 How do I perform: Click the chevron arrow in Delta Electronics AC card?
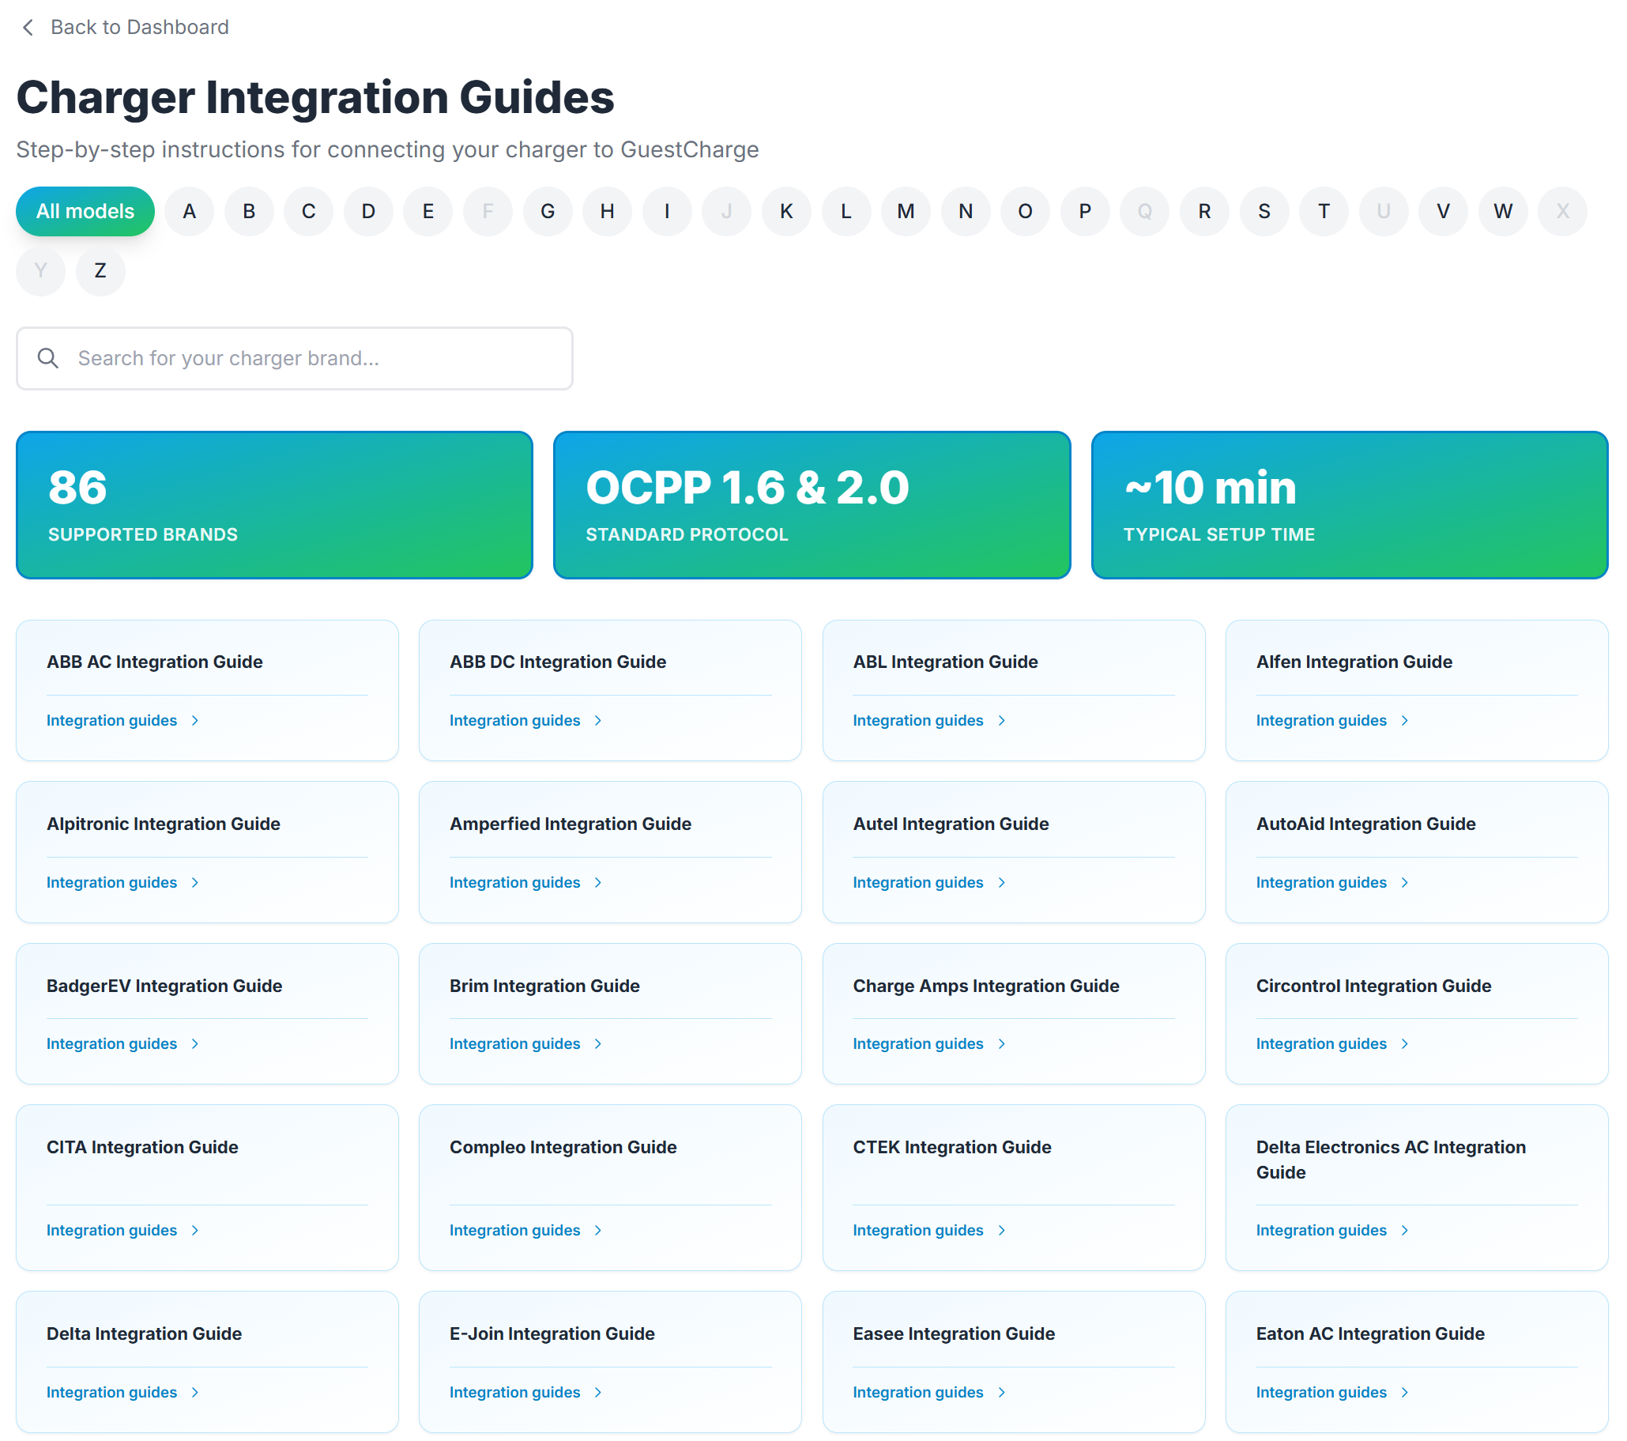[x=1405, y=1230]
